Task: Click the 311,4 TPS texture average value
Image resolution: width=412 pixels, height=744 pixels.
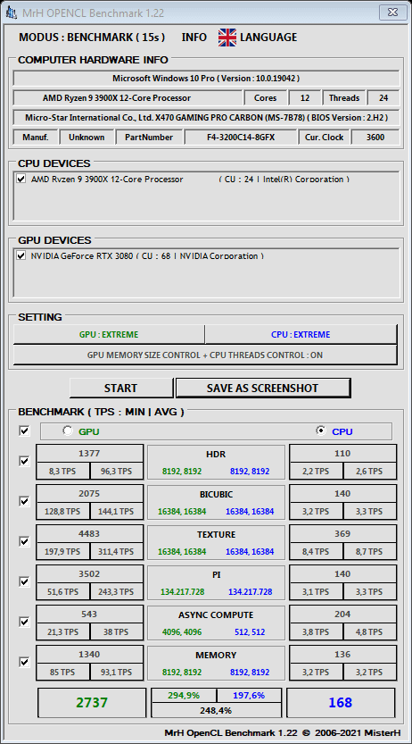Action: (117, 552)
